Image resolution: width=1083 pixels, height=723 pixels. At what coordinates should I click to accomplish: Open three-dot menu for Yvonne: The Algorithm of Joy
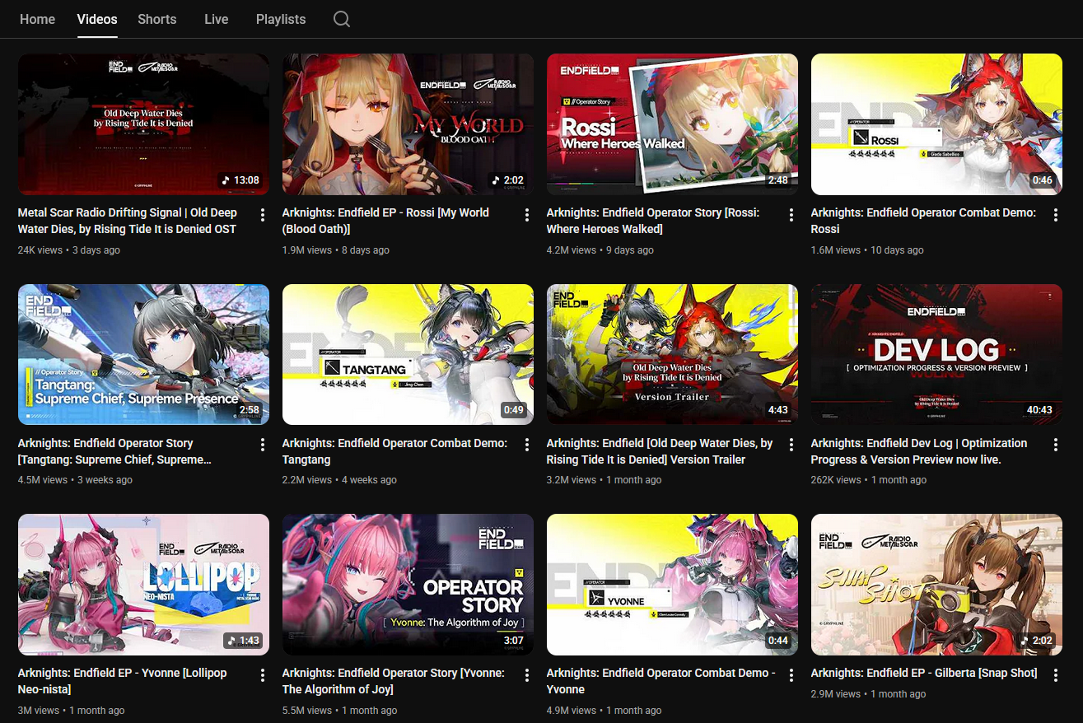(527, 675)
